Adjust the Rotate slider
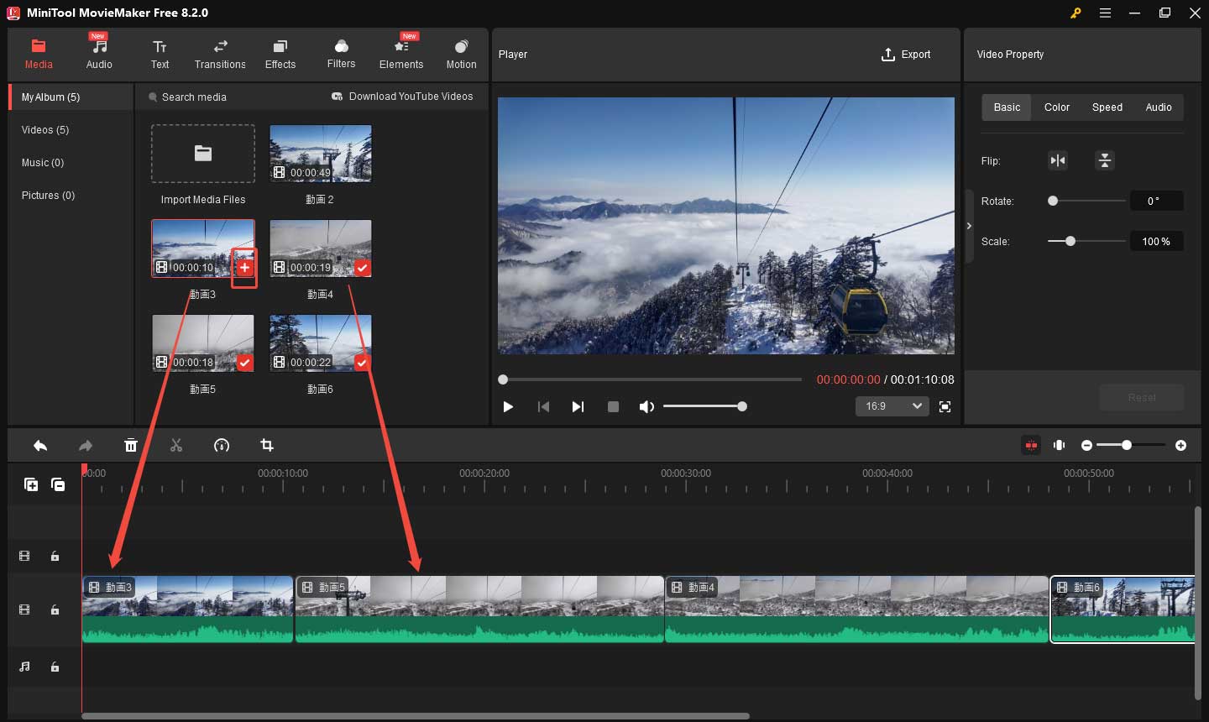Screen dimensions: 1209x722 [x=1086, y=201]
